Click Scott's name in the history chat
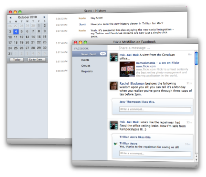The image size is (206, 177). click(82, 24)
